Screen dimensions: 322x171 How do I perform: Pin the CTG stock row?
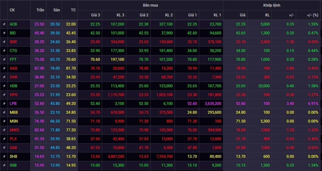coord(4,51)
